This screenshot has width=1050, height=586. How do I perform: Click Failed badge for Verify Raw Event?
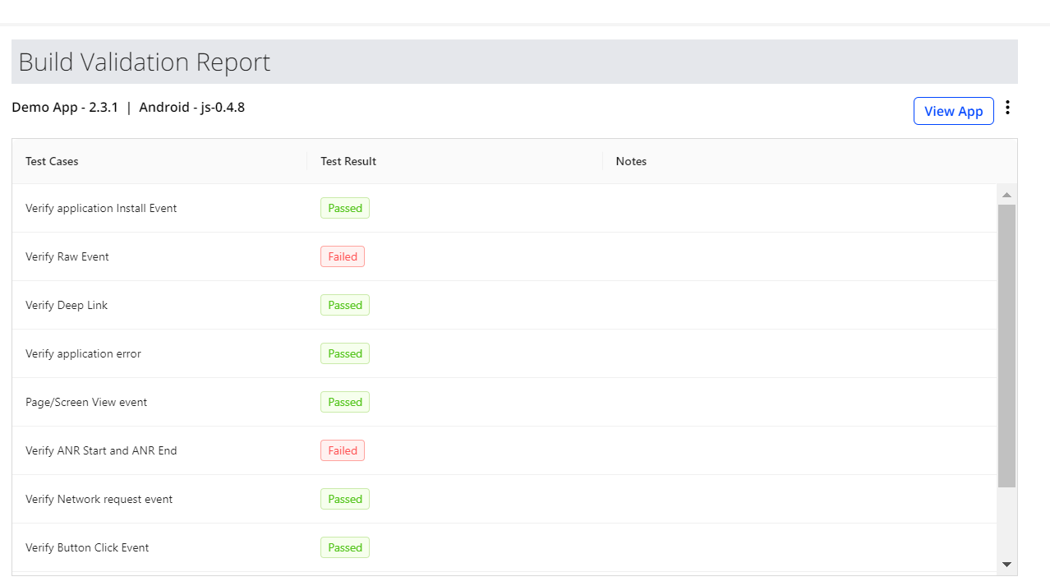point(343,256)
